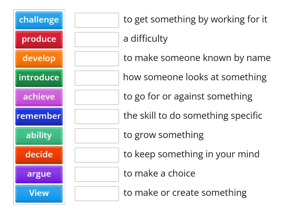Select the light green 'ability' tile
This screenshot has width=285, height=214.
pos(39,136)
